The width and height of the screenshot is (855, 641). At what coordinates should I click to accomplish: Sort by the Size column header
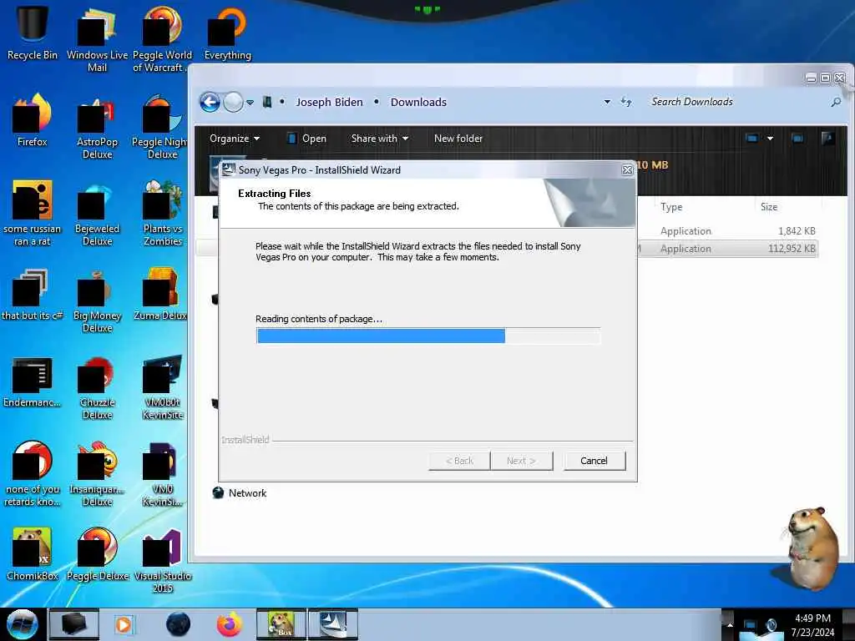[x=769, y=207]
